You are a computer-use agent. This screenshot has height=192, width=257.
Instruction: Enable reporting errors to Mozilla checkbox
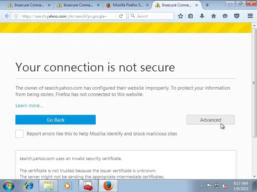click(19, 134)
